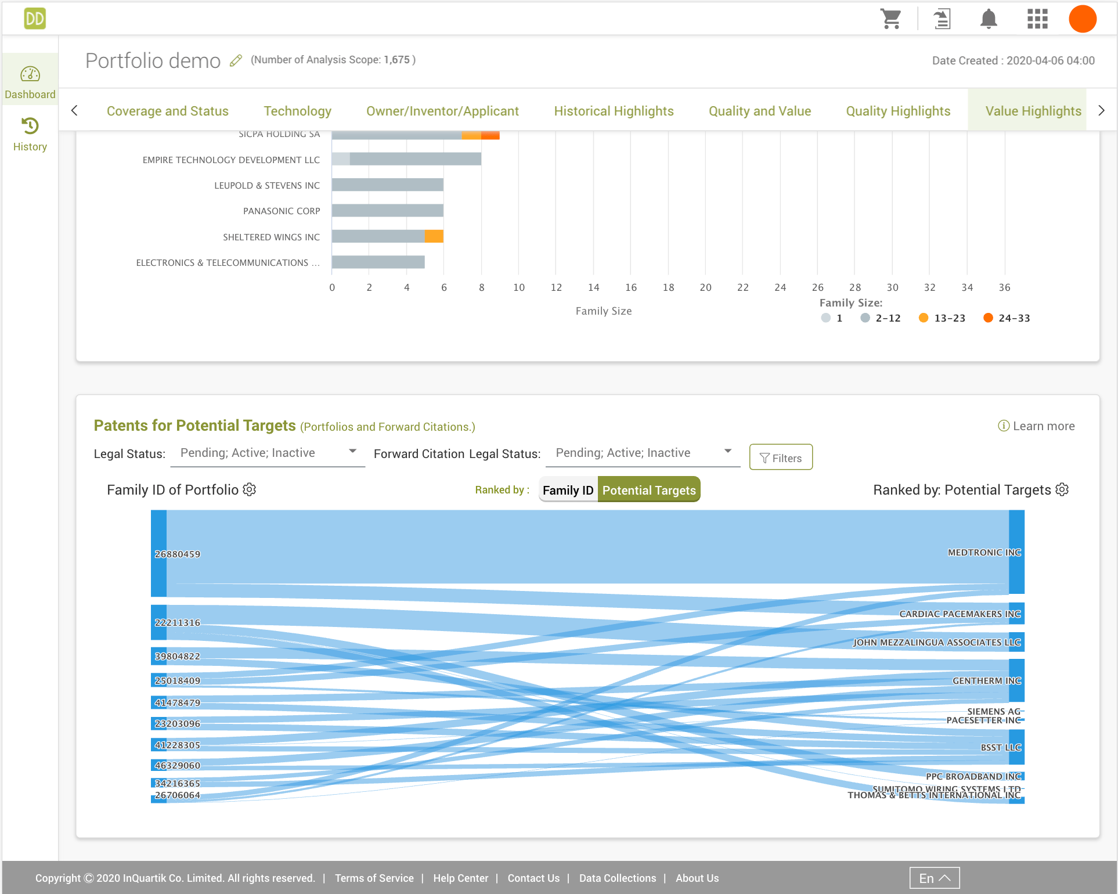Select family node 25018409
The width and height of the screenshot is (1118, 894).
158,680
